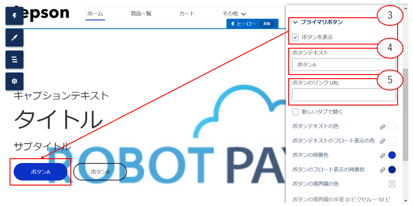This screenshot has width=413, height=206.
Task: Open the lightning bolt Components panel
Action: pos(14,15)
